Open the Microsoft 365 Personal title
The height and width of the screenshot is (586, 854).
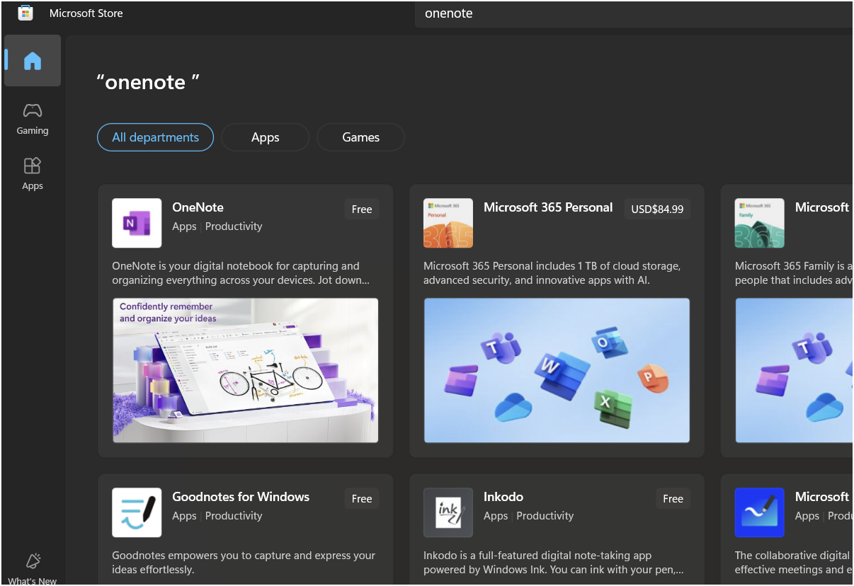pyautogui.click(x=548, y=207)
